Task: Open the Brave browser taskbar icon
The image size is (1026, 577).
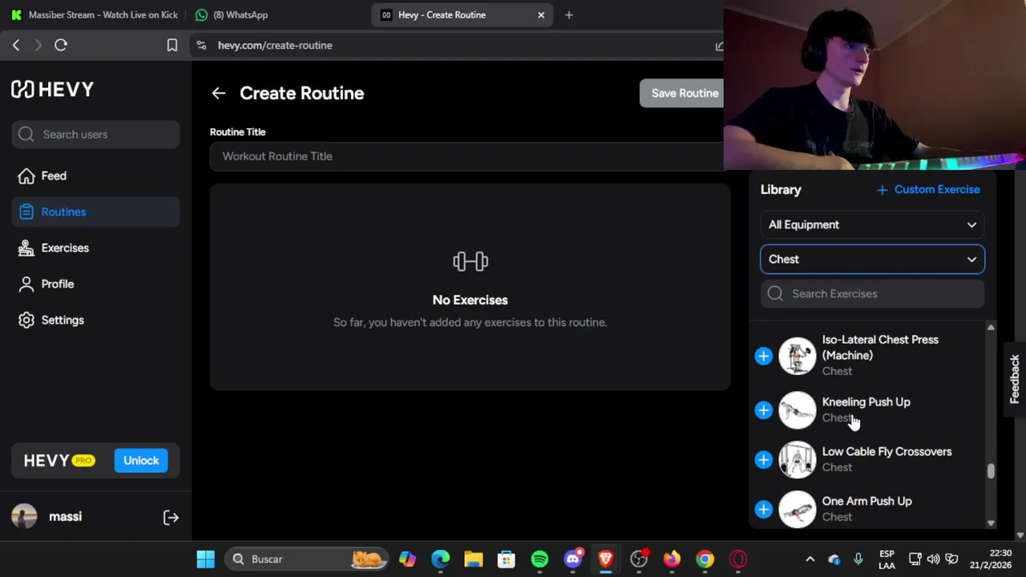Action: tap(605, 559)
